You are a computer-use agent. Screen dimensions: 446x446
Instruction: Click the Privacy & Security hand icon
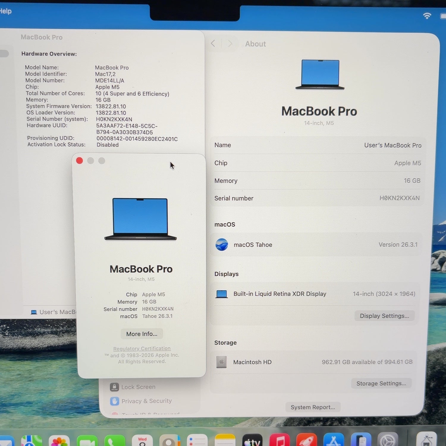click(x=114, y=401)
